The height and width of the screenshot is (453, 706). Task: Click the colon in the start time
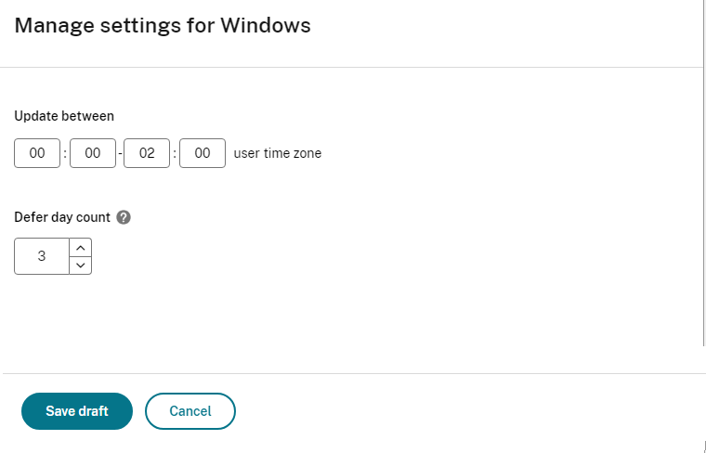65,154
